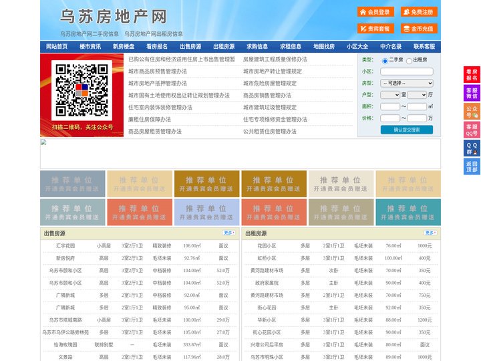Select the 出租房 radio button
The width and height of the screenshot is (481, 361).
pyautogui.click(x=409, y=61)
